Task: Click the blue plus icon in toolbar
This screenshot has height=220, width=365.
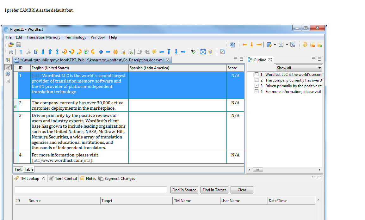Action: click(101, 52)
